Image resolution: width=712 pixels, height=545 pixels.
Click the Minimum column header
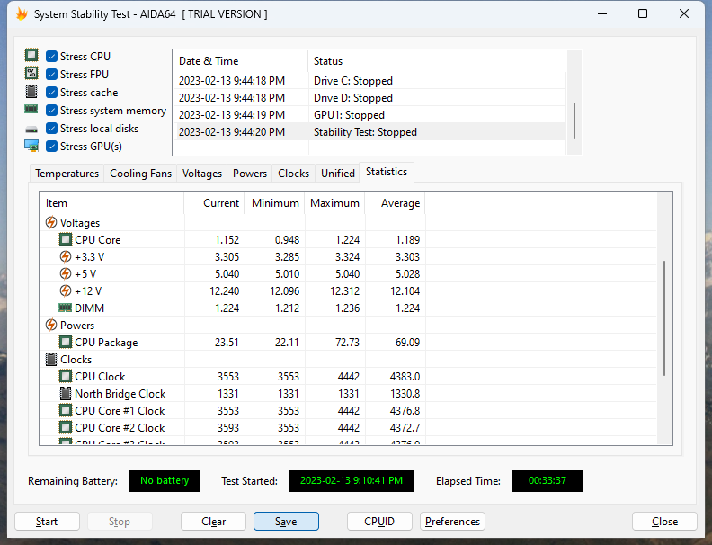pyautogui.click(x=275, y=203)
